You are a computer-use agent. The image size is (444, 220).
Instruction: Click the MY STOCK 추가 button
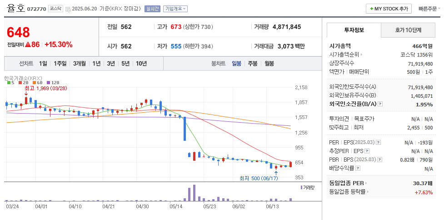[x=389, y=9]
